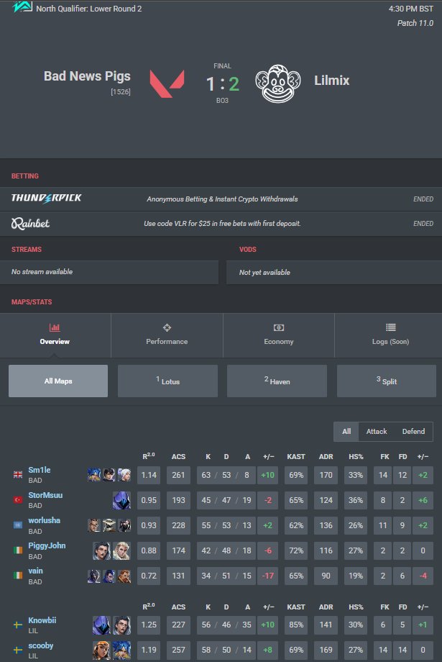Switch to the Overview tab

[55, 335]
